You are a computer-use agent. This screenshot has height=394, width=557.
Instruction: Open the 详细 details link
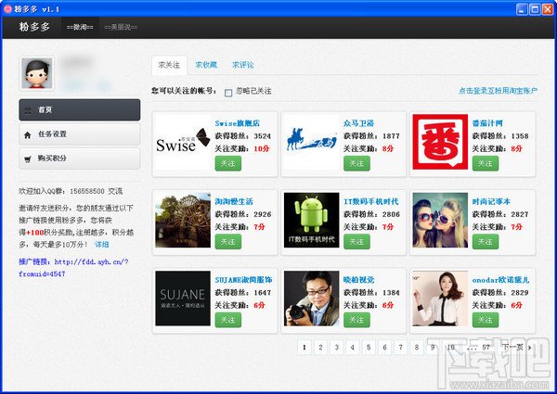click(102, 245)
